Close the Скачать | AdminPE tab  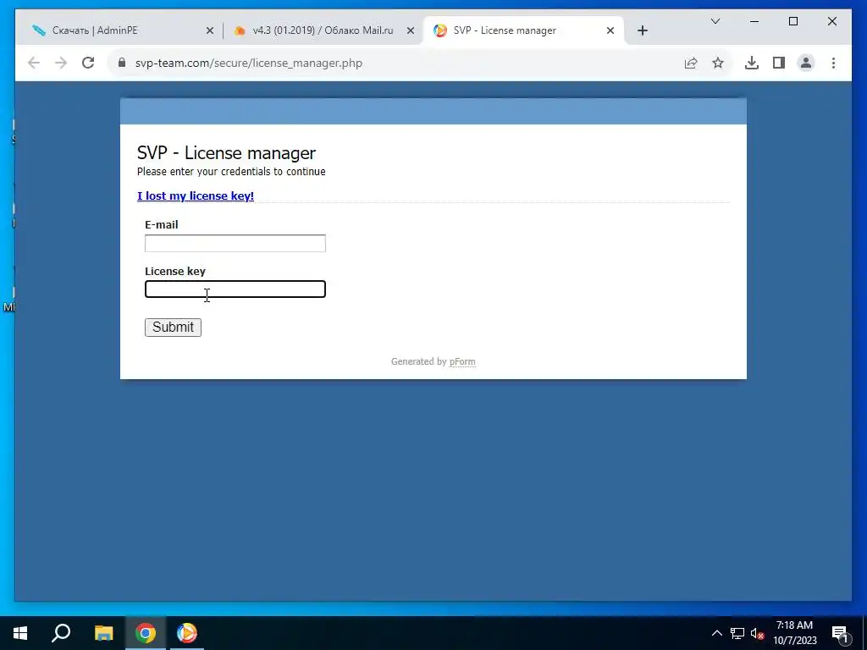pyautogui.click(x=210, y=30)
